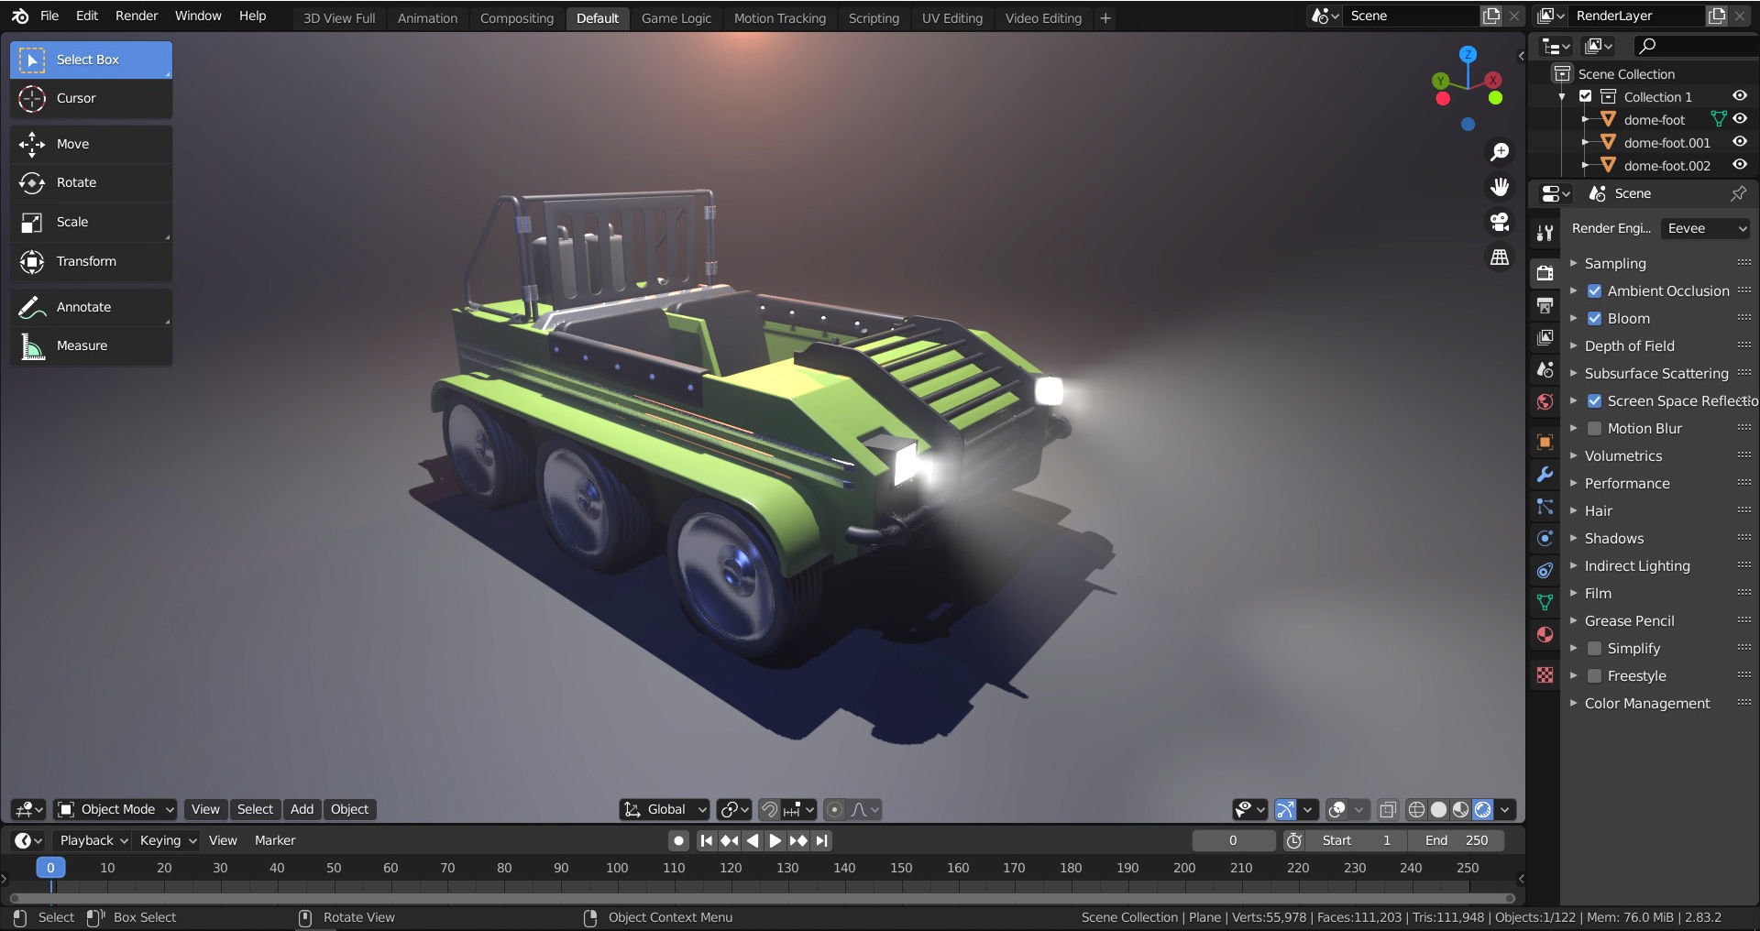1760x931 pixels.
Task: Activate the Transform tool
Action: [x=91, y=261]
